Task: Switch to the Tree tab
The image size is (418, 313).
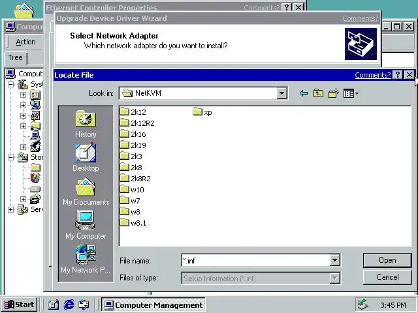Action: [x=15, y=57]
